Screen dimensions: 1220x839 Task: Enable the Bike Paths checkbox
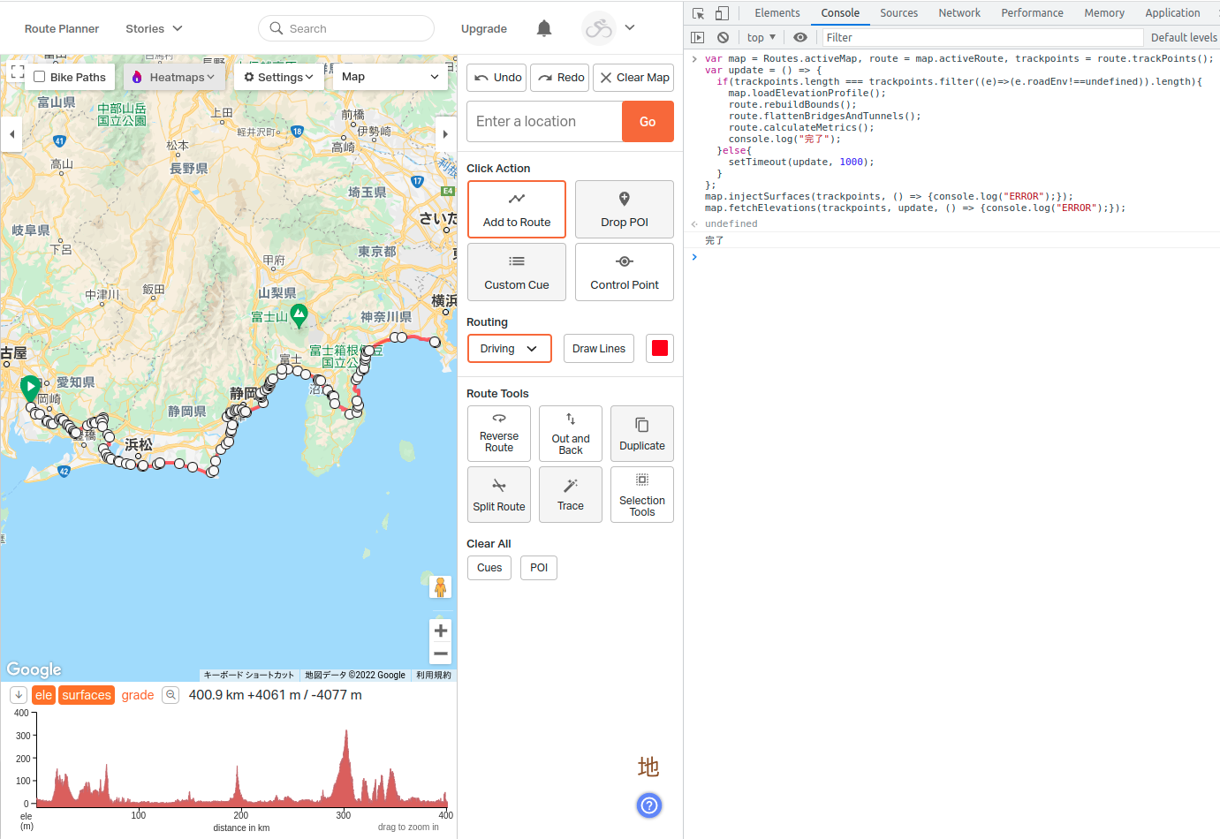(x=40, y=77)
